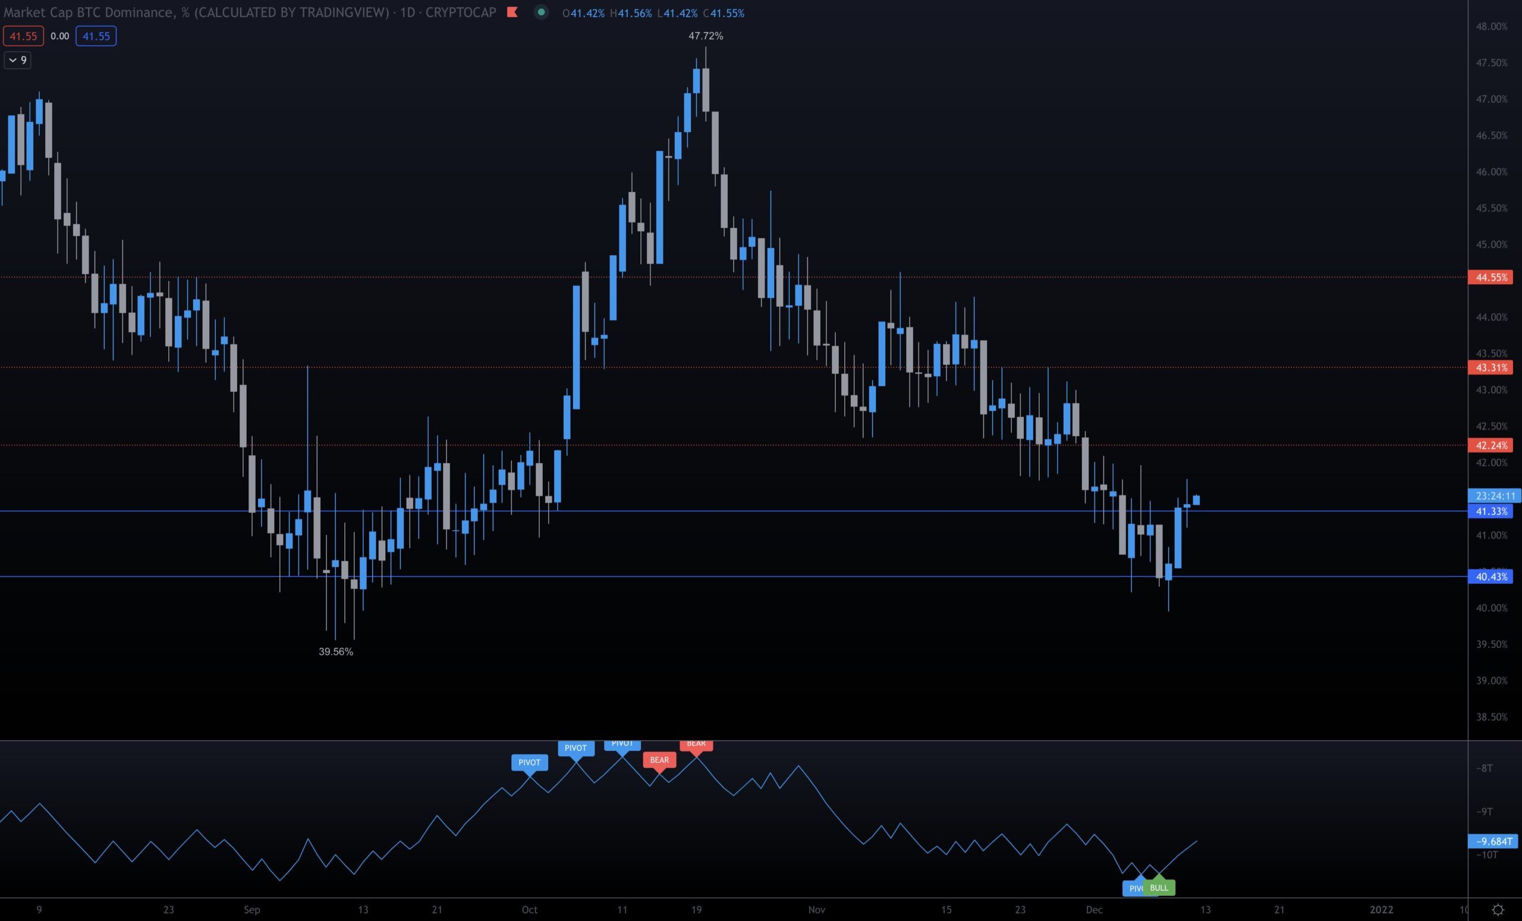The width and height of the screenshot is (1522, 921).
Task: Click the red BEAR marker near Oct 14
Action: [659, 760]
